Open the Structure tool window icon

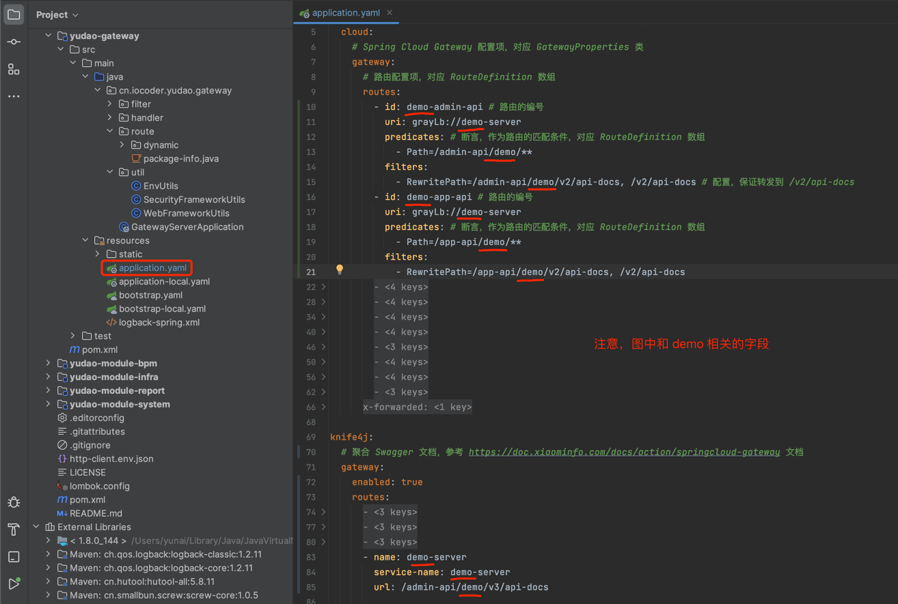tap(14, 69)
